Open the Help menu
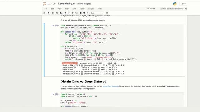 click(100, 9)
